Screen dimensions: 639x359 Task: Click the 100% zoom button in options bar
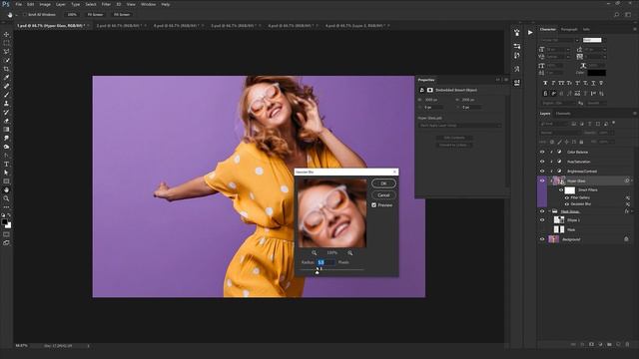pyautogui.click(x=72, y=15)
